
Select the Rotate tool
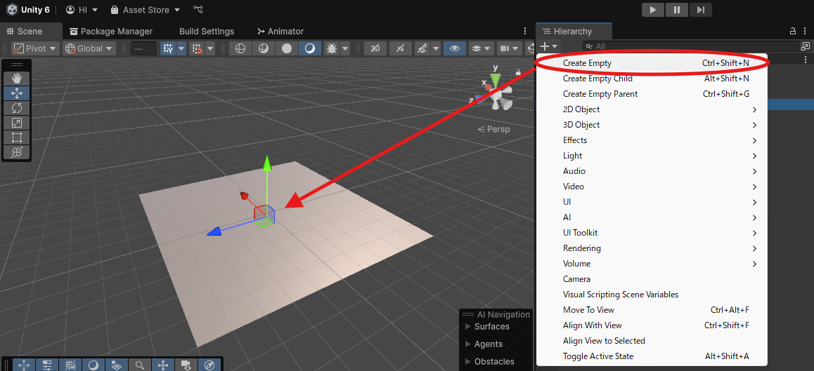[17, 108]
